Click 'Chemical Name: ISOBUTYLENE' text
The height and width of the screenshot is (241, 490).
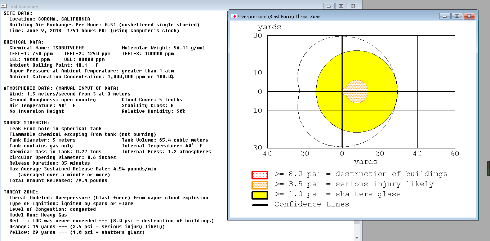(x=47, y=48)
